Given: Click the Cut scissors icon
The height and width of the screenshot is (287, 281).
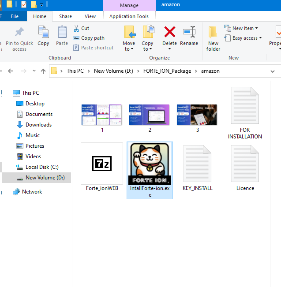Looking at the screenshot, I should coord(76,28).
